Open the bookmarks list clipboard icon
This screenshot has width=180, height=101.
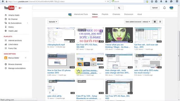156,1
